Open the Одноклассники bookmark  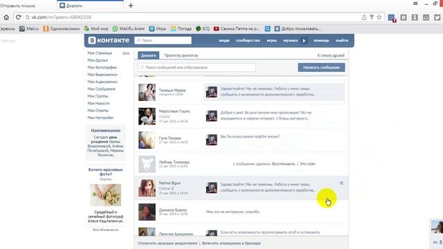(62, 28)
